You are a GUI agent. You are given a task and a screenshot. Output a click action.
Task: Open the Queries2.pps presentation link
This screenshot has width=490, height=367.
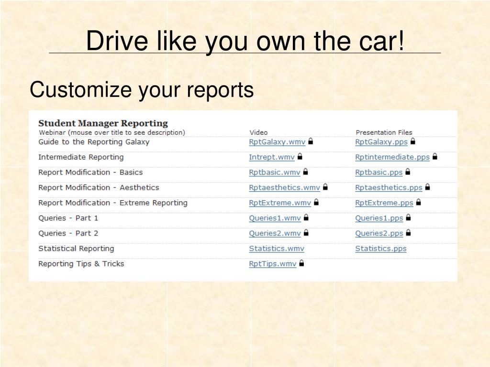[379, 233]
